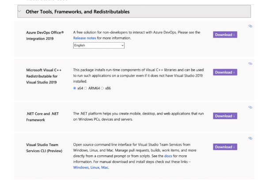Select the x64 architecture radio button
This screenshot has width=276, height=180.
point(75,88)
